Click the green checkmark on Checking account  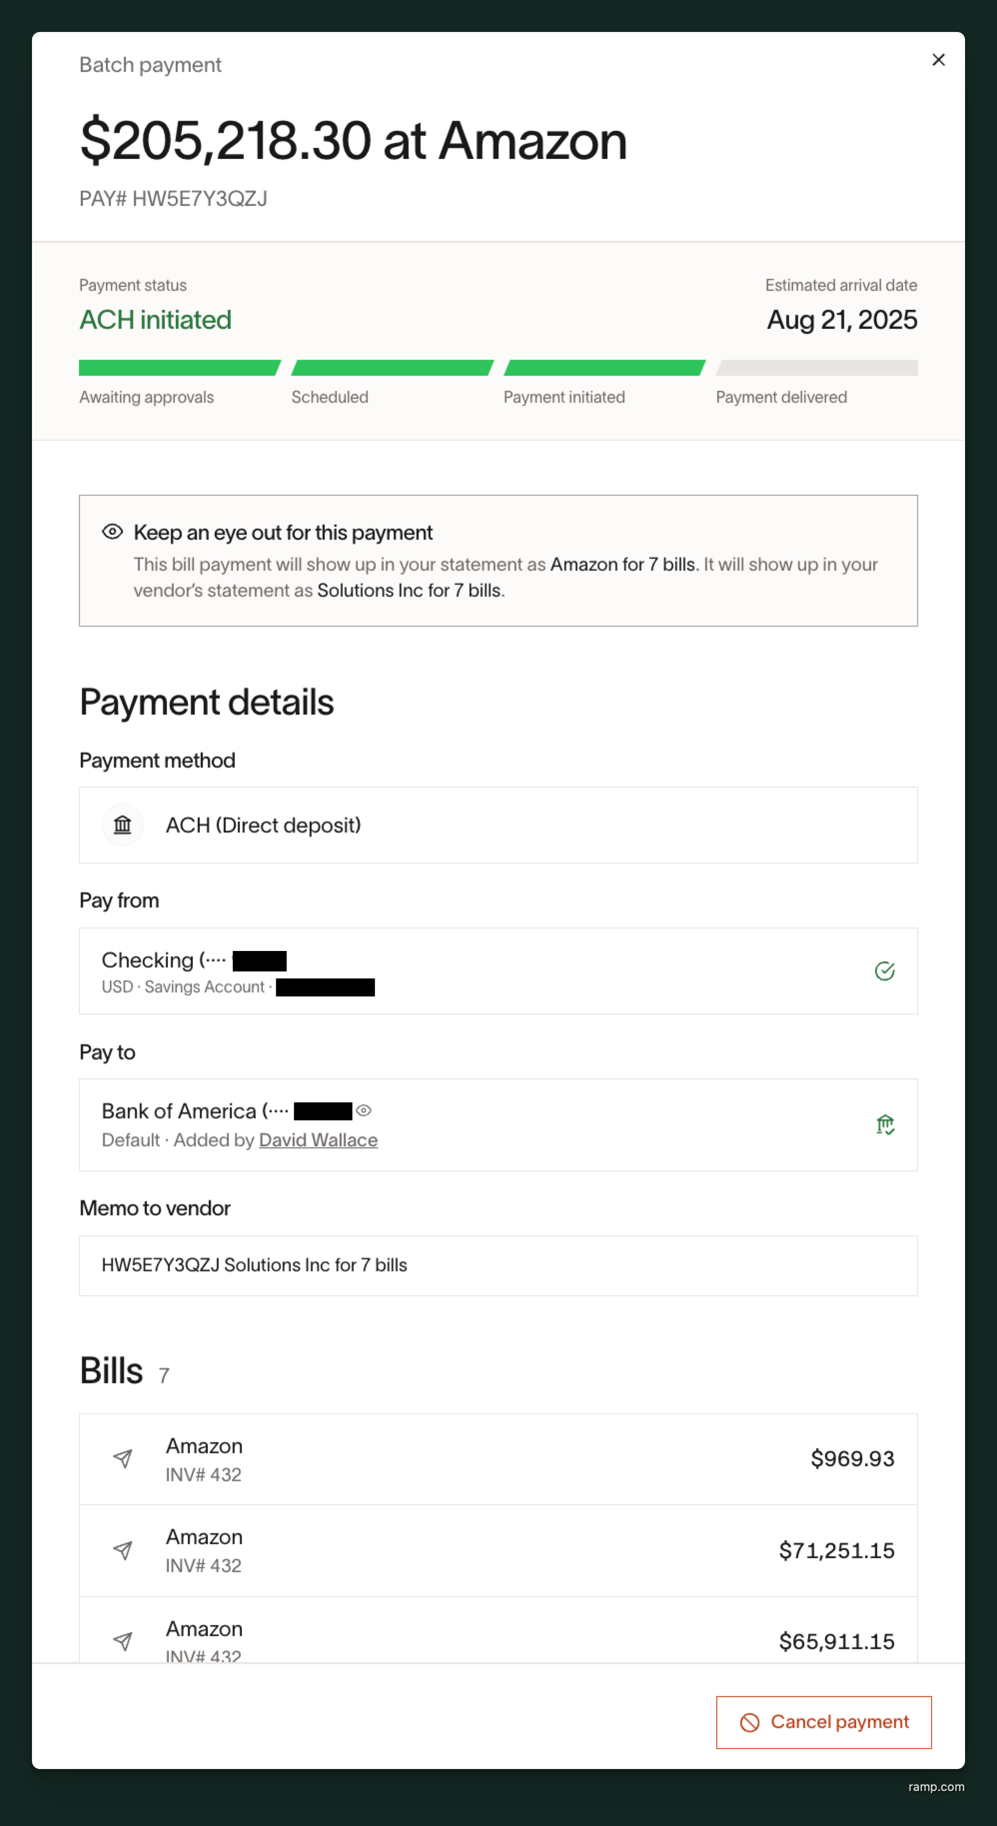click(886, 971)
